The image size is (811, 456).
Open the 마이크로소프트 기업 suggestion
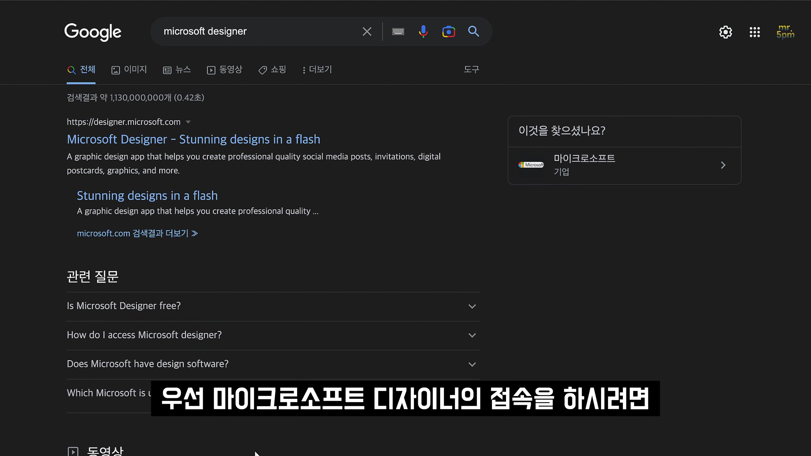pyautogui.click(x=624, y=166)
